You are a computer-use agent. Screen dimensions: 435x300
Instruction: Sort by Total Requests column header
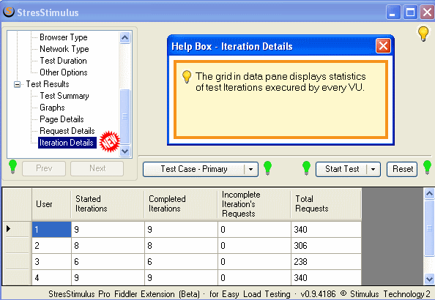coord(326,204)
